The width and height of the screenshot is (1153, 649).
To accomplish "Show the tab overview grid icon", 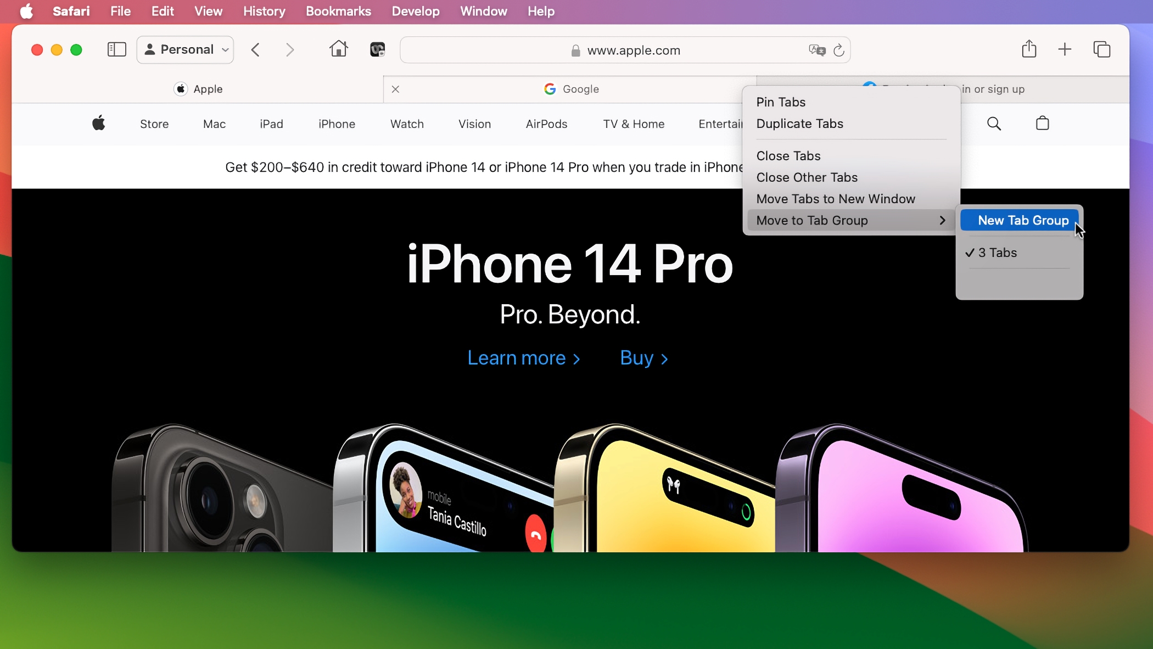I will (x=1102, y=49).
